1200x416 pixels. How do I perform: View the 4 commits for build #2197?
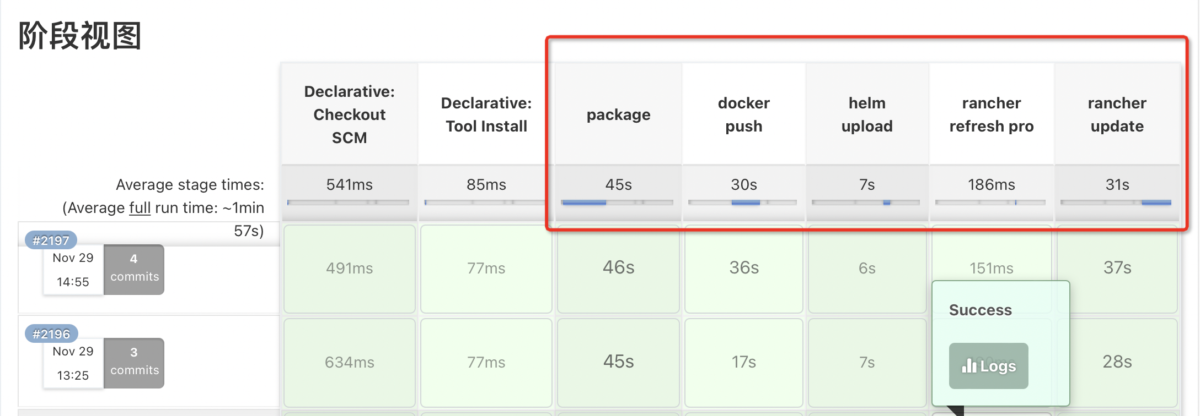[x=134, y=269]
